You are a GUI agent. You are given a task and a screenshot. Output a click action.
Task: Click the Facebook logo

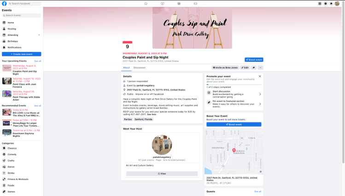[4, 4]
